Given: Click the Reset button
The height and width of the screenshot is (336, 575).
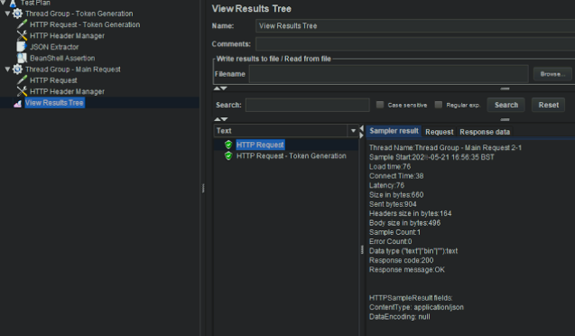Looking at the screenshot, I should tap(549, 105).
